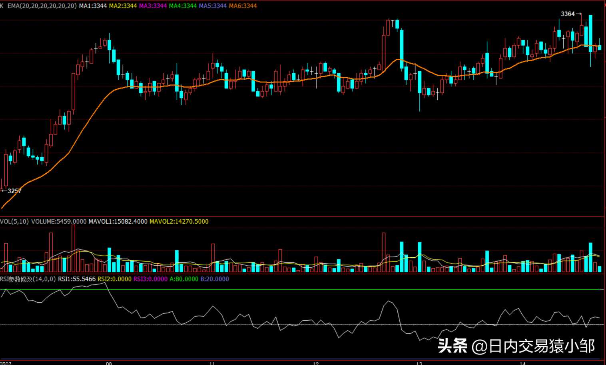The height and width of the screenshot is (365, 606).
Task: Select the RSI参数修改(14,0,0) indicator label
Action: [x=28, y=279]
